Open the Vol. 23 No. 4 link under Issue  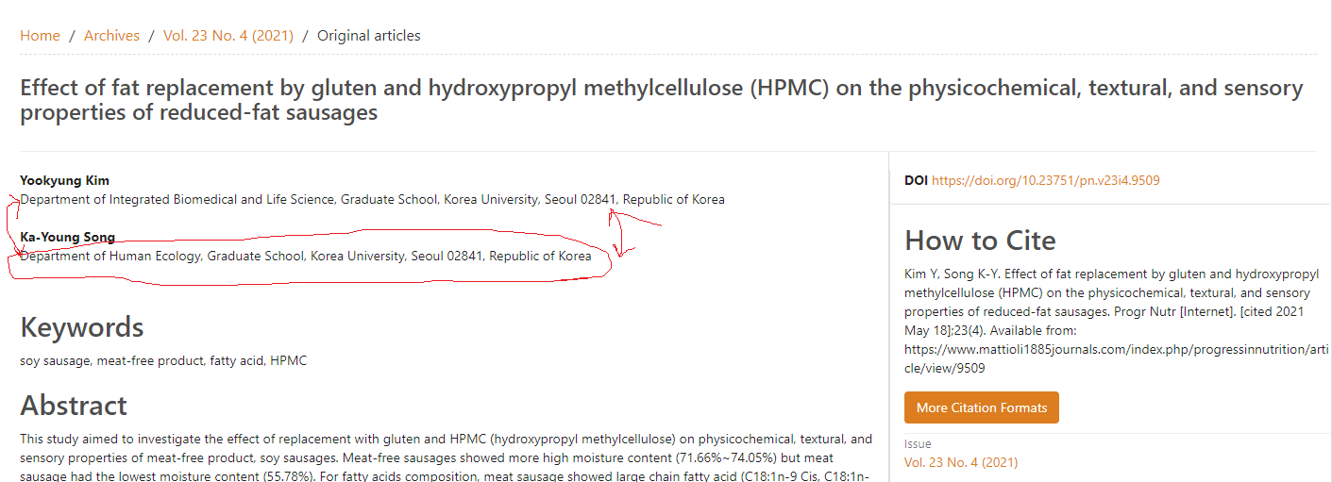click(x=960, y=462)
